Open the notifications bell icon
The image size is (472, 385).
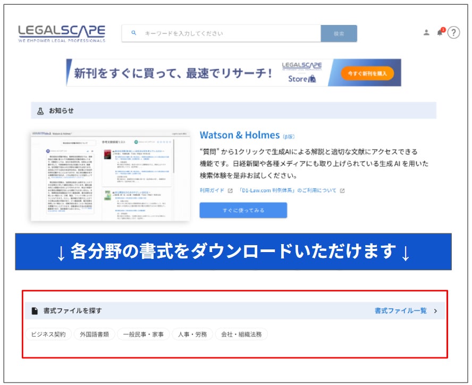coord(440,32)
